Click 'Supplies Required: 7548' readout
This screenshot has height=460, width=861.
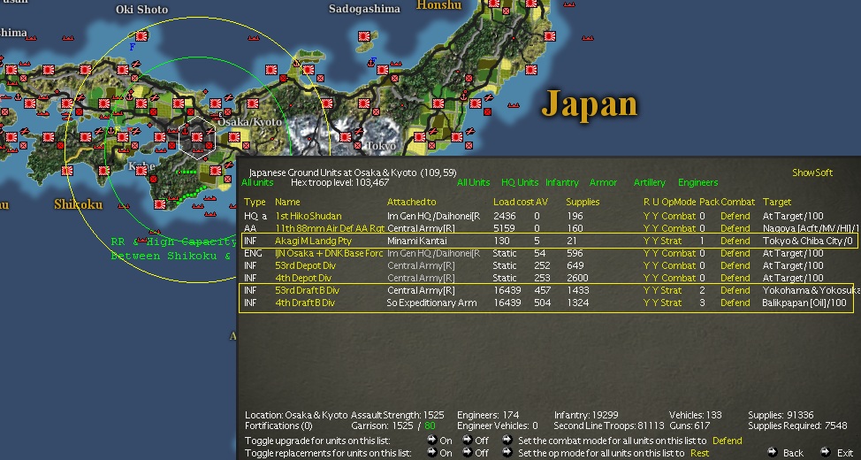(x=798, y=425)
